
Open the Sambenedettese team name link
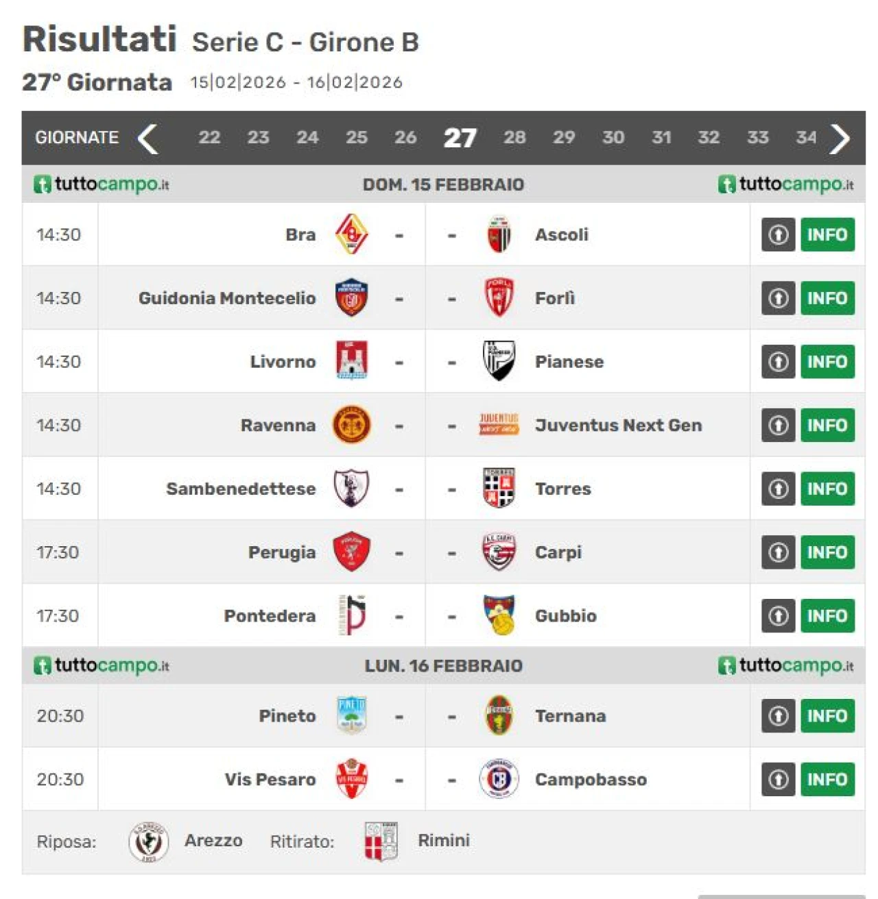coord(241,489)
